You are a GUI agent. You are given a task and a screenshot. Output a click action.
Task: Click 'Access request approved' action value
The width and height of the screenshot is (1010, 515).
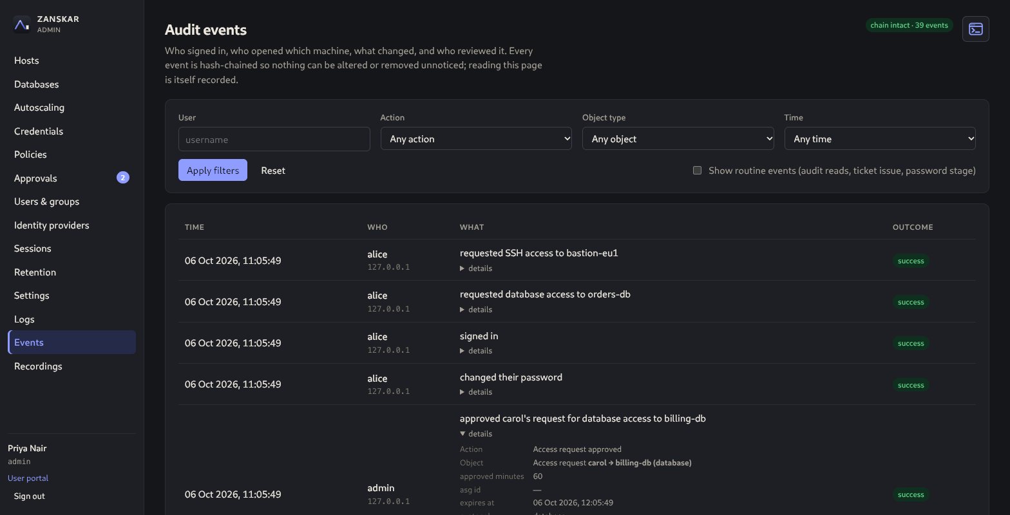[577, 449]
